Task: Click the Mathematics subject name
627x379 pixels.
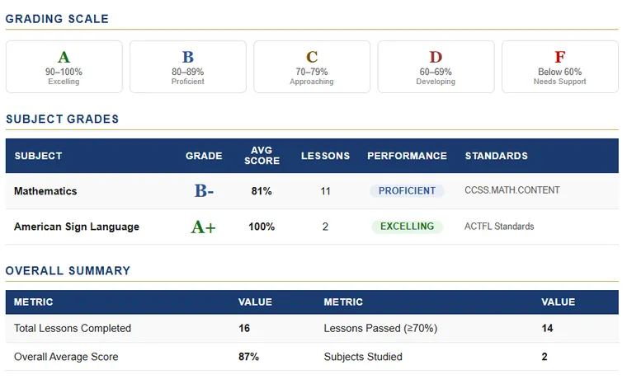Action: click(45, 191)
